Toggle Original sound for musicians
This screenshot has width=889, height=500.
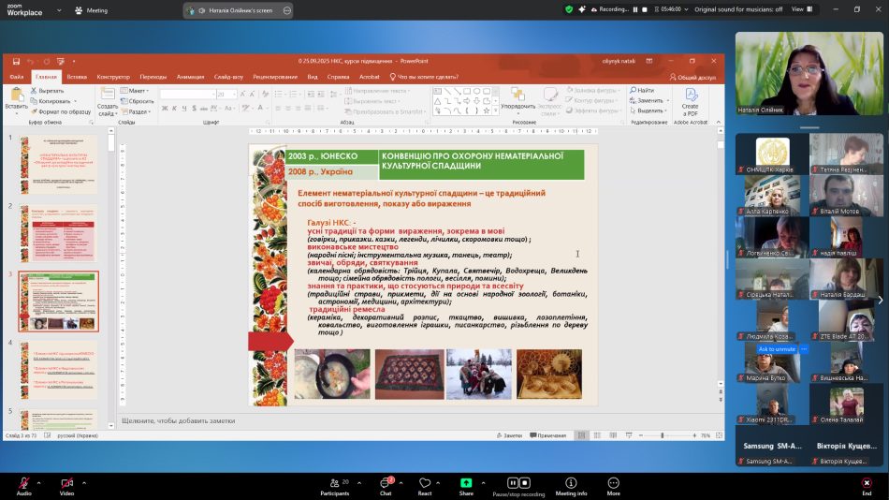click(736, 9)
